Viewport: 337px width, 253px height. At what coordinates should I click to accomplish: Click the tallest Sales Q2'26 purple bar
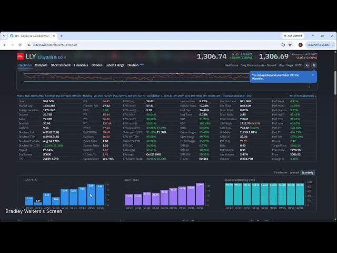200,194
